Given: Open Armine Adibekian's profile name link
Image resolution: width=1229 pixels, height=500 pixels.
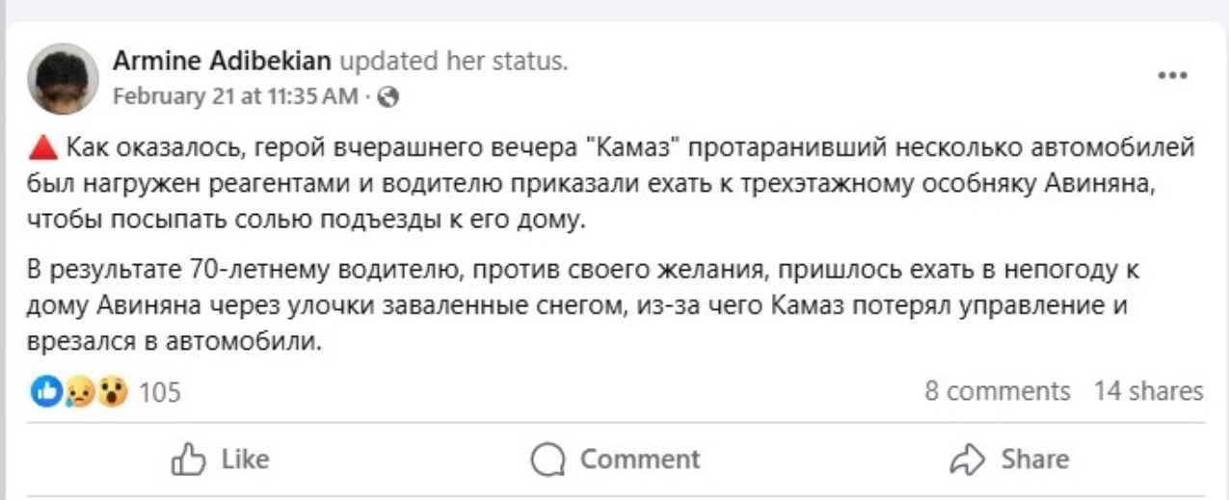Looking at the screenshot, I should click(x=222, y=62).
